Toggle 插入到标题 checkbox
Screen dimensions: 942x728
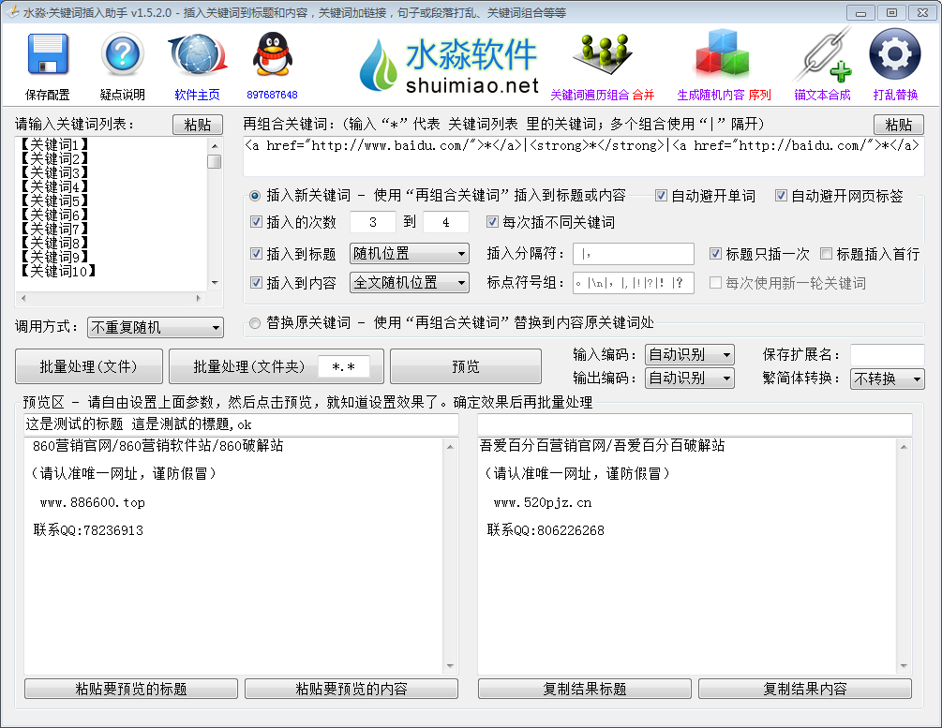[256, 254]
